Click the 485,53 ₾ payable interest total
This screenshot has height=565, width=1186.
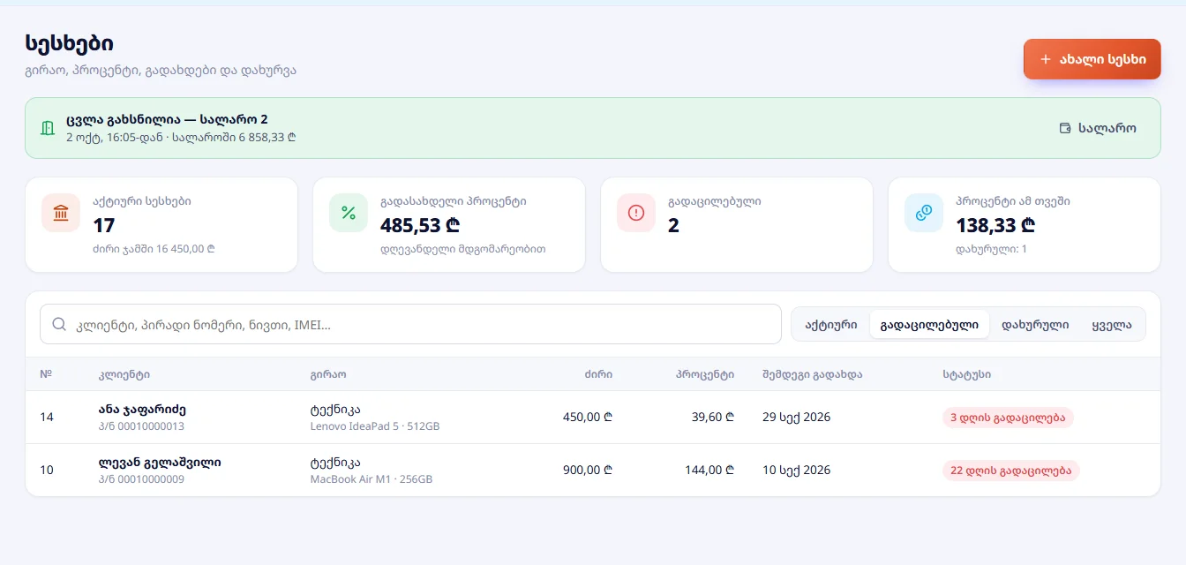[420, 225]
